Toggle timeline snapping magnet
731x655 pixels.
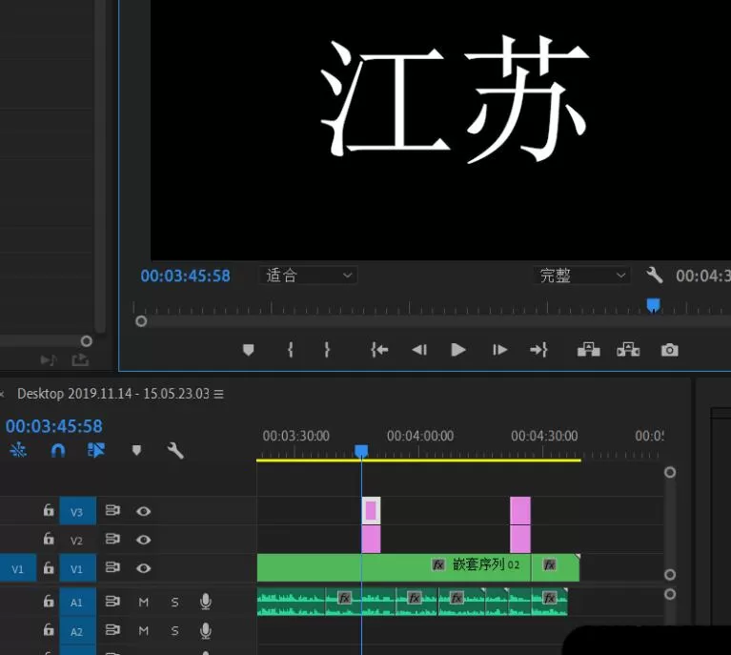(58, 451)
